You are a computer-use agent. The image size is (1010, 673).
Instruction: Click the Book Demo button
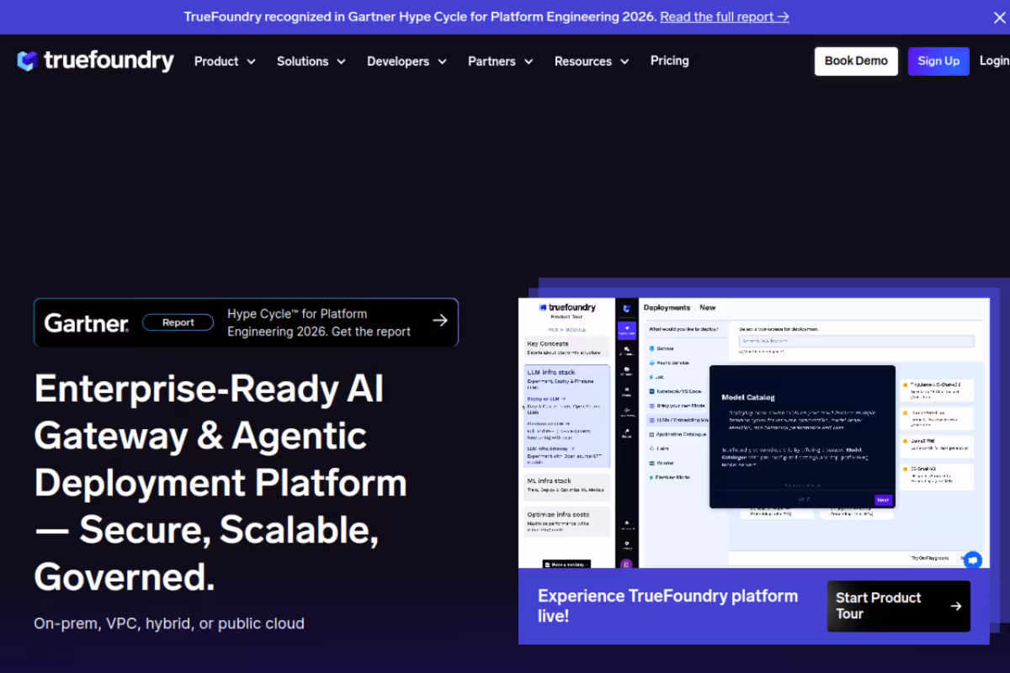[x=856, y=61]
